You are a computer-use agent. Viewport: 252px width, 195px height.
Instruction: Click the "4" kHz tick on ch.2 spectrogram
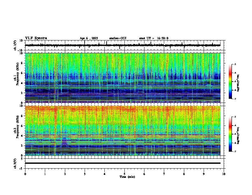(x=22, y=136)
